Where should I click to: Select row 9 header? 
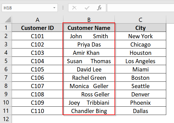click(6, 94)
